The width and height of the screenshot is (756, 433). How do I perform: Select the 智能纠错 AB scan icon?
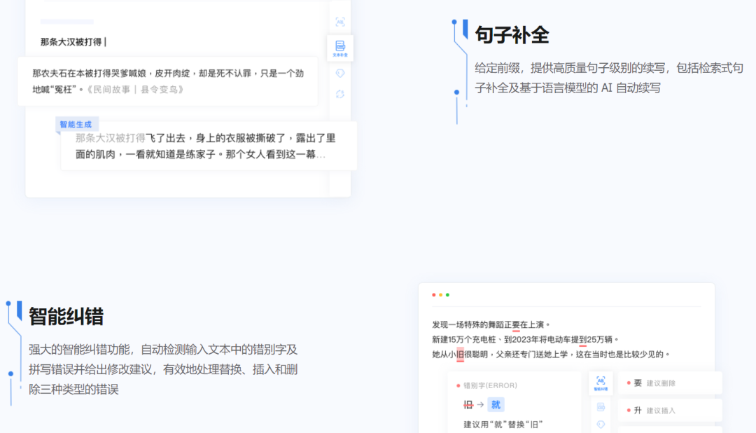pyautogui.click(x=601, y=380)
